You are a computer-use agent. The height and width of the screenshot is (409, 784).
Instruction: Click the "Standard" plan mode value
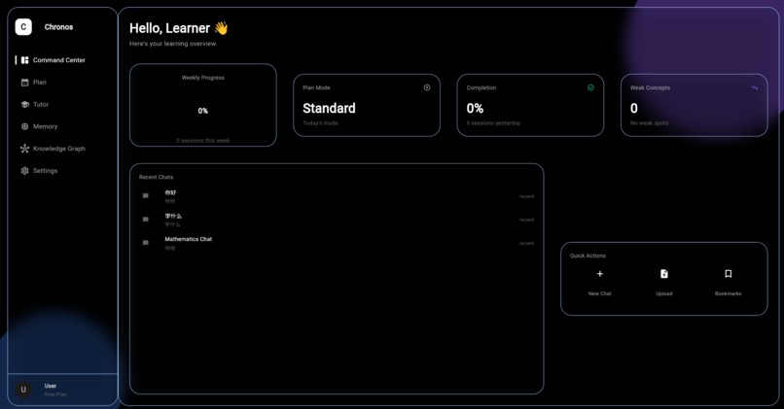[329, 109]
